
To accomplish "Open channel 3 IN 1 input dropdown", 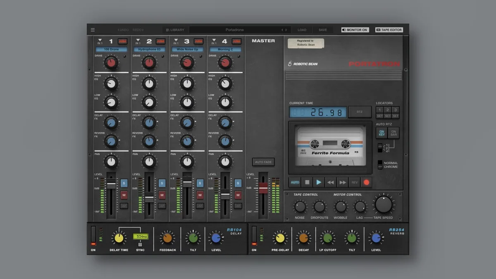I will 176,41.
